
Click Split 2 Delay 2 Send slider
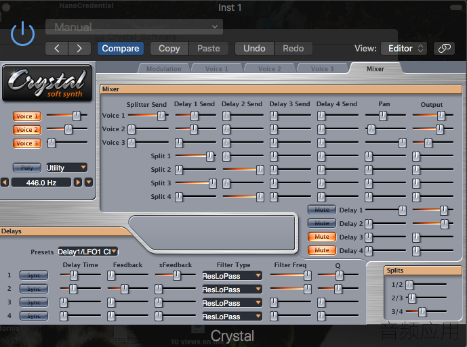pyautogui.click(x=243, y=170)
